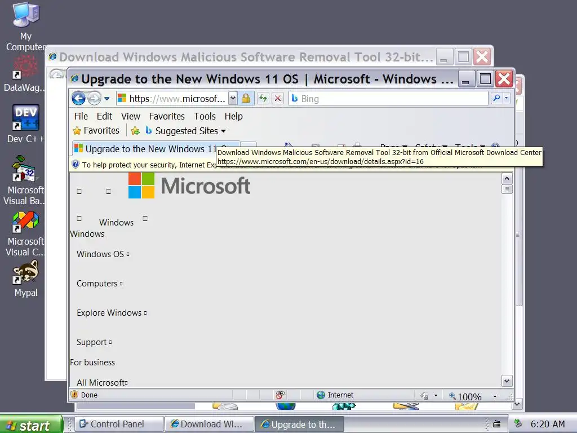The width and height of the screenshot is (577, 433).
Task: Click the keyboard tray icon
Action: click(497, 424)
